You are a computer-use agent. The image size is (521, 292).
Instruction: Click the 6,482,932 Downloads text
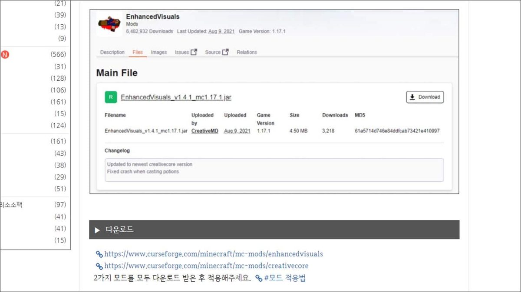[149, 31]
